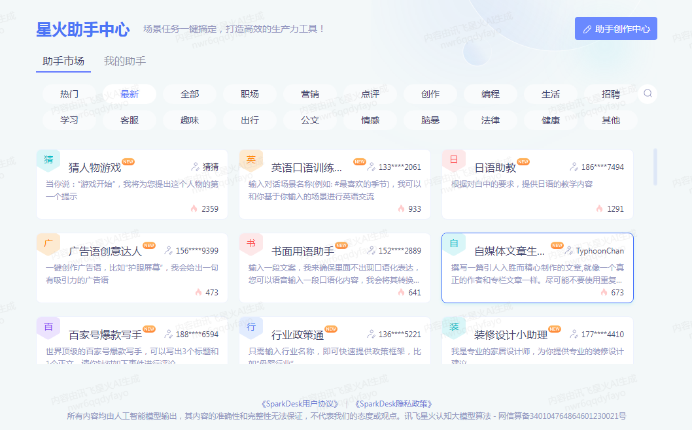Filter assistants by 职场 category
The width and height of the screenshot is (692, 430).
(250, 94)
